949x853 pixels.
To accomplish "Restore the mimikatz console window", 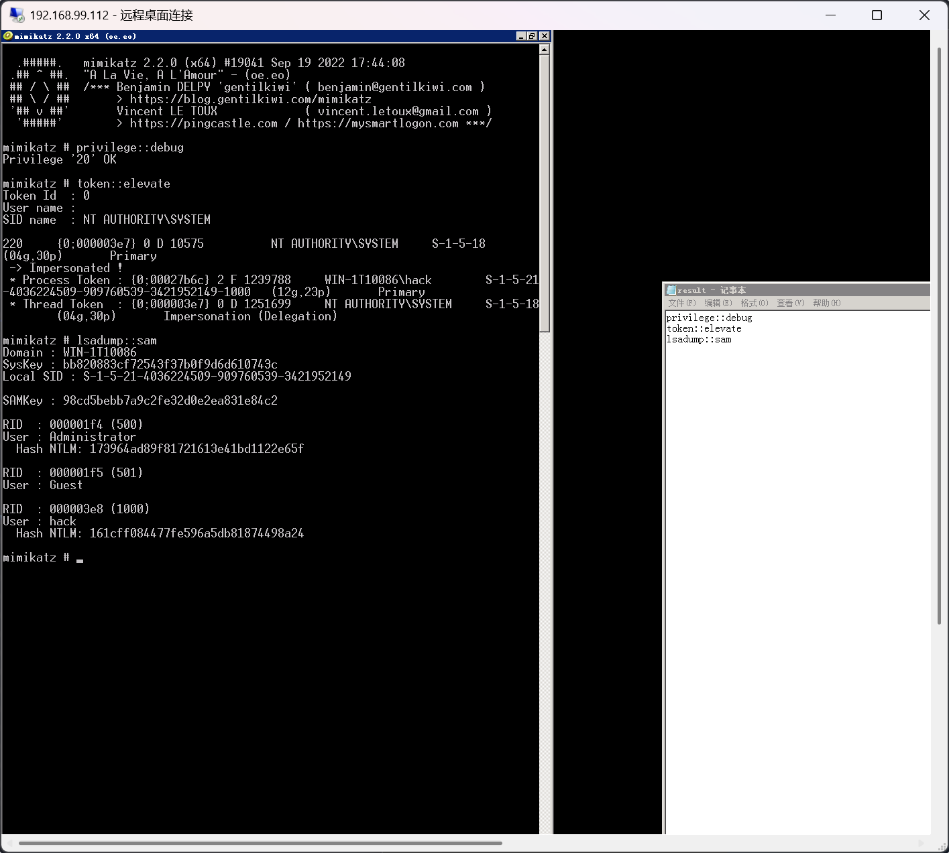I will (533, 36).
